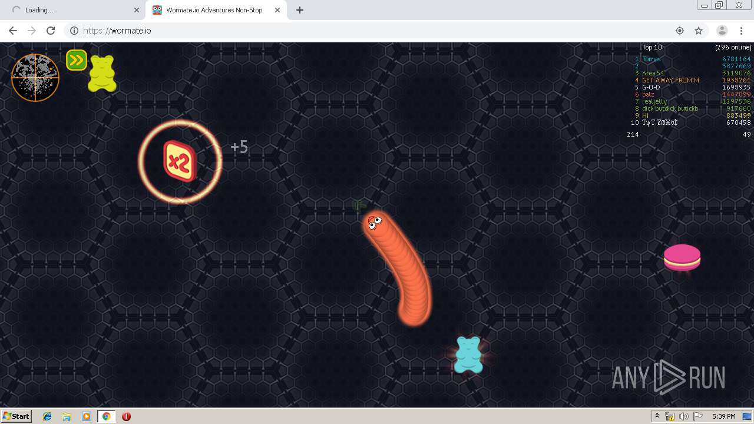Click the Chrome taskbar button
The image size is (754, 424).
click(x=106, y=416)
